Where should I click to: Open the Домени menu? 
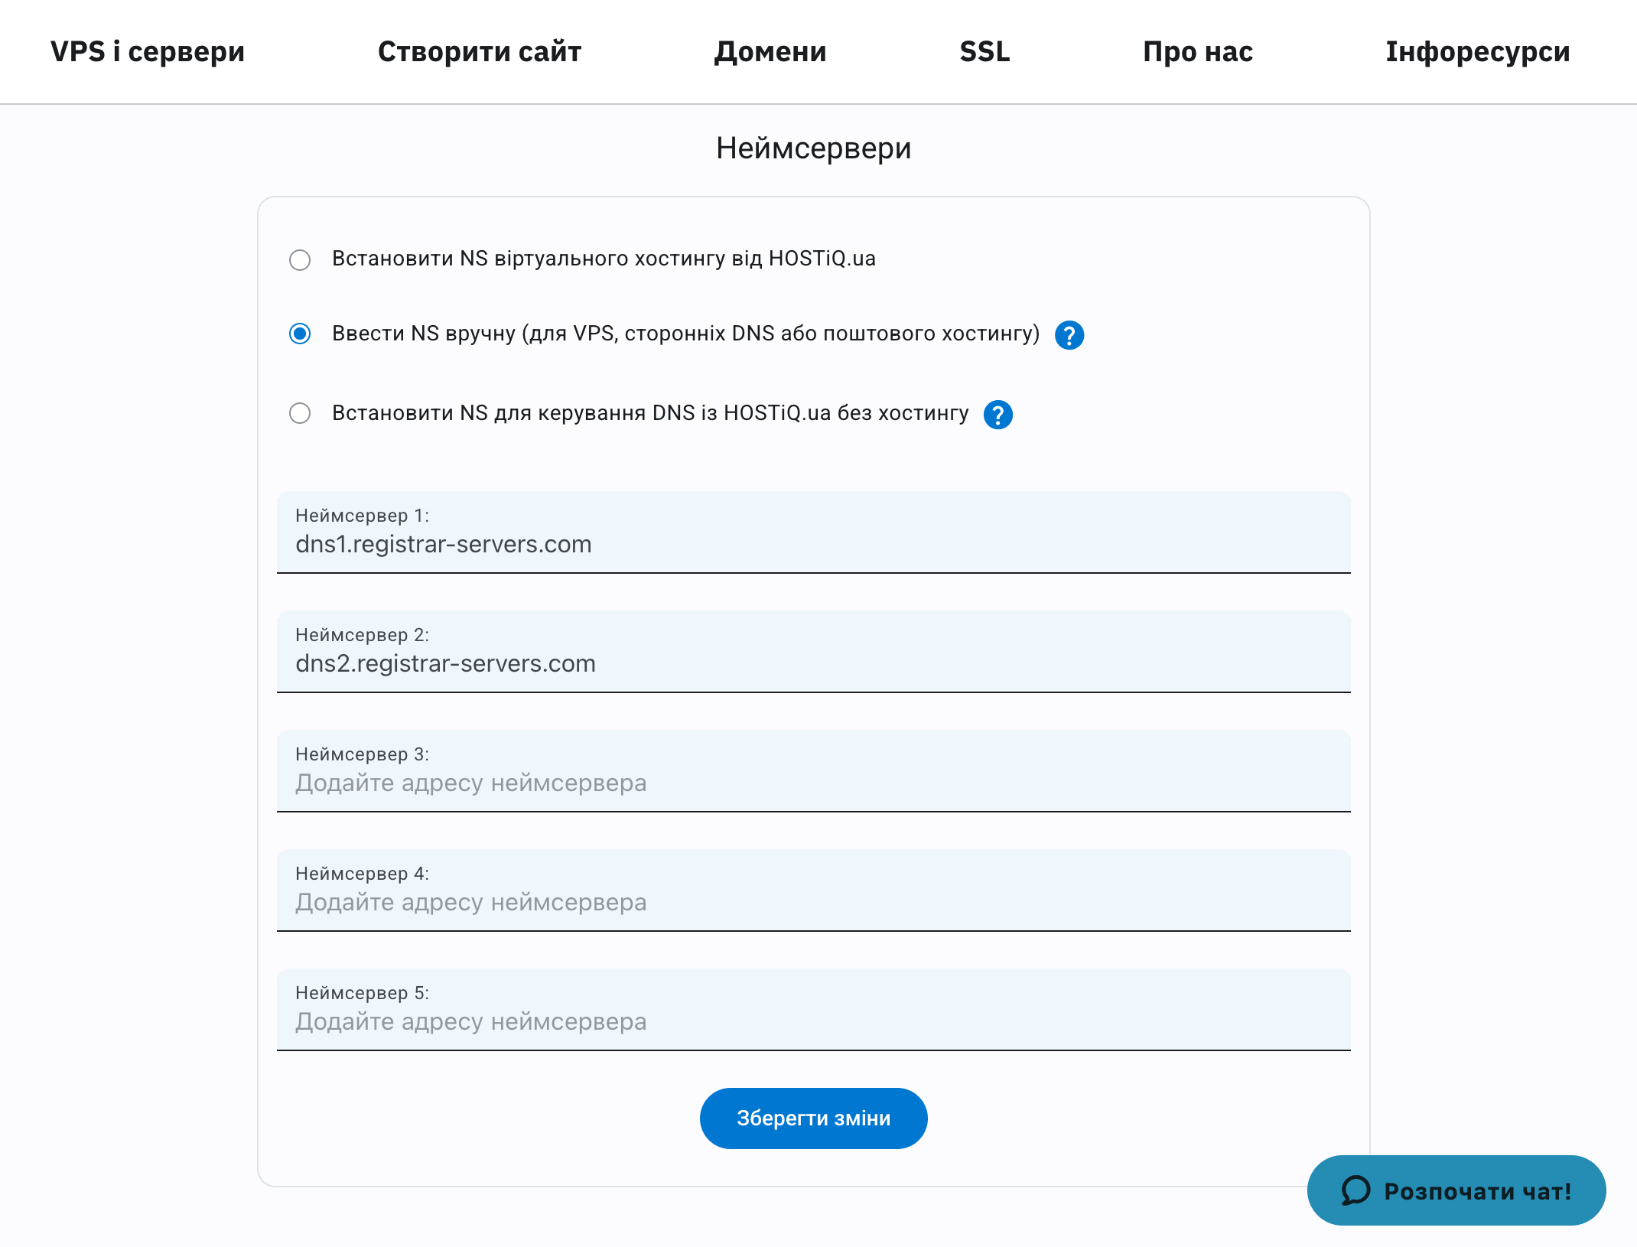click(x=770, y=51)
